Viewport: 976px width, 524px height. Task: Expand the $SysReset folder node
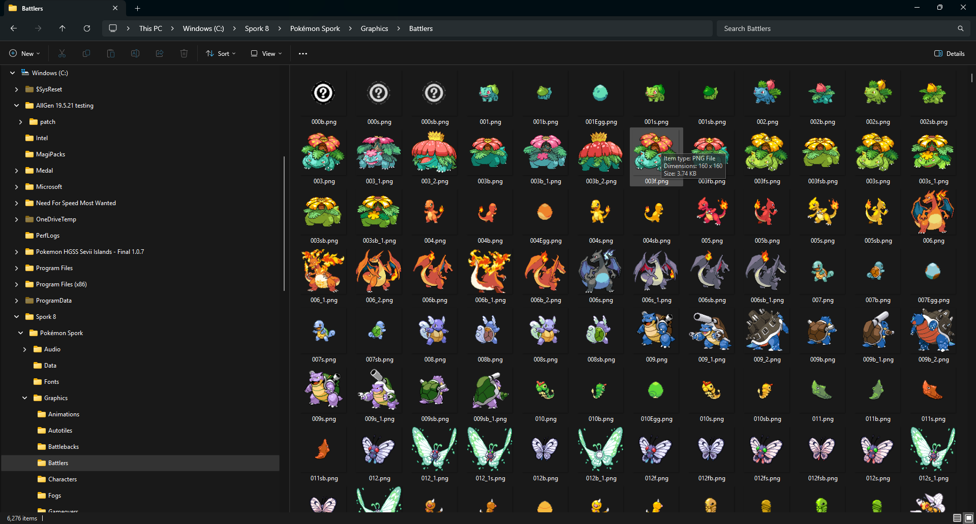(16, 89)
